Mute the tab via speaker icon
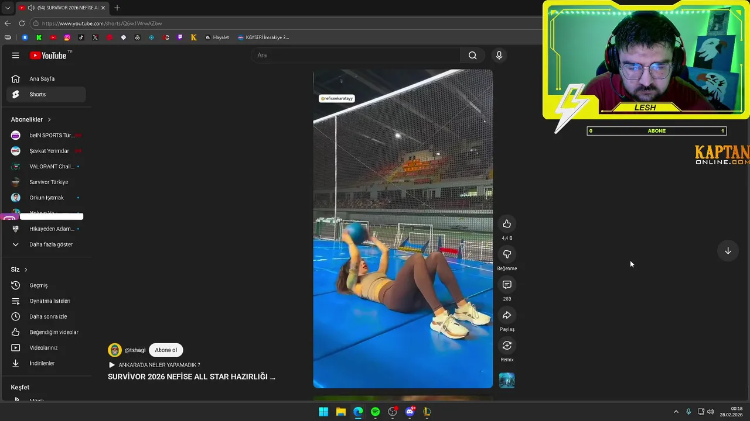750x421 pixels. pyautogui.click(x=31, y=8)
